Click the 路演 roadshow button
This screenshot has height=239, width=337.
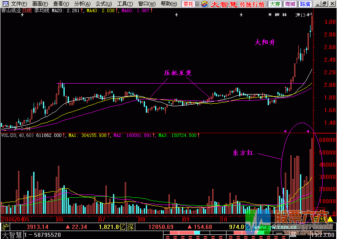click(305, 4)
